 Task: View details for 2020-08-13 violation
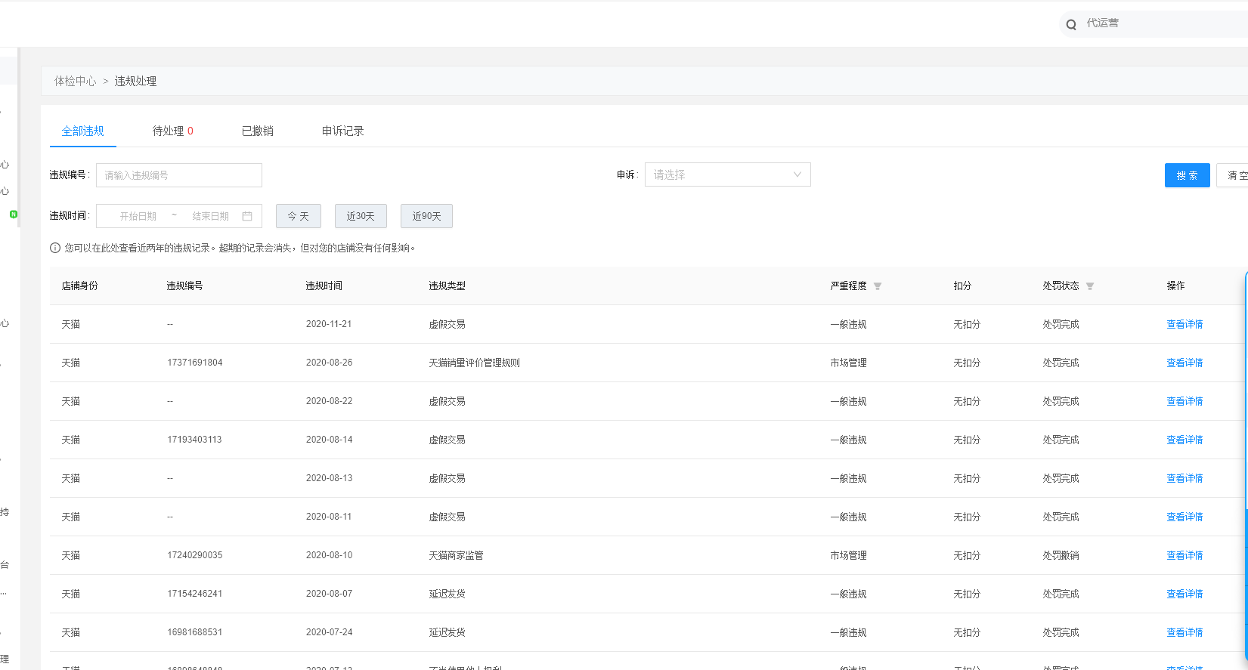tap(1185, 478)
